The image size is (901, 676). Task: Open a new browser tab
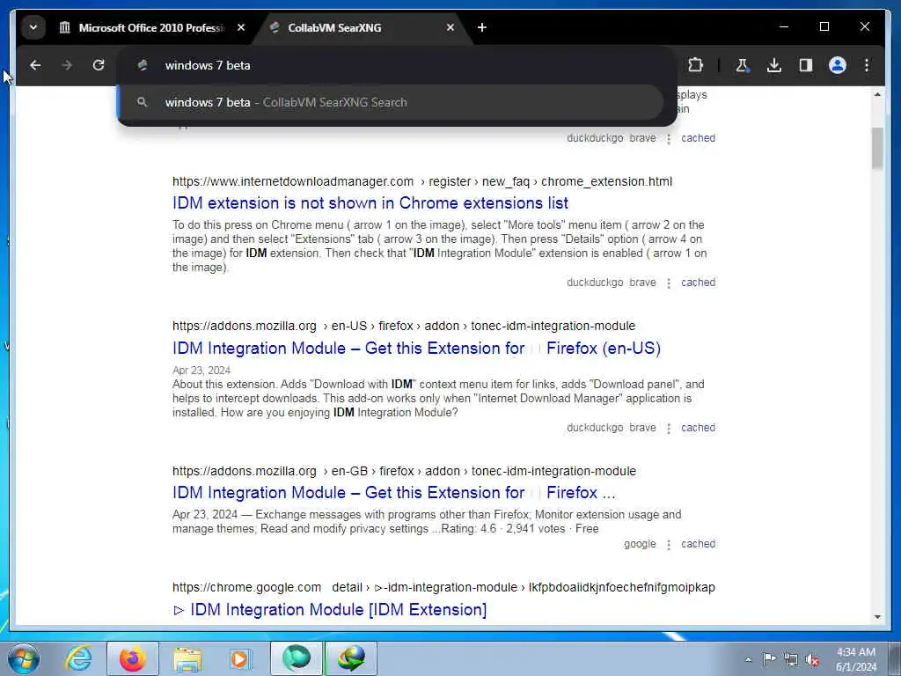coord(482,27)
